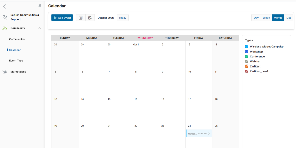This screenshot has width=296, height=148.
Task: Toggle the Conference type checkbox
Action: click(247, 56)
